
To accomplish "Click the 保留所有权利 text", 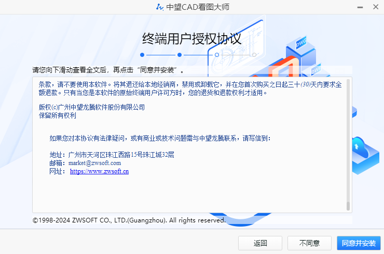I will pyautogui.click(x=57, y=115).
